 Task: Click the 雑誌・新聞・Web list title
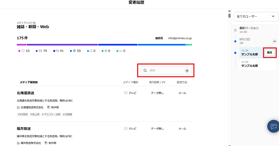click(33, 27)
